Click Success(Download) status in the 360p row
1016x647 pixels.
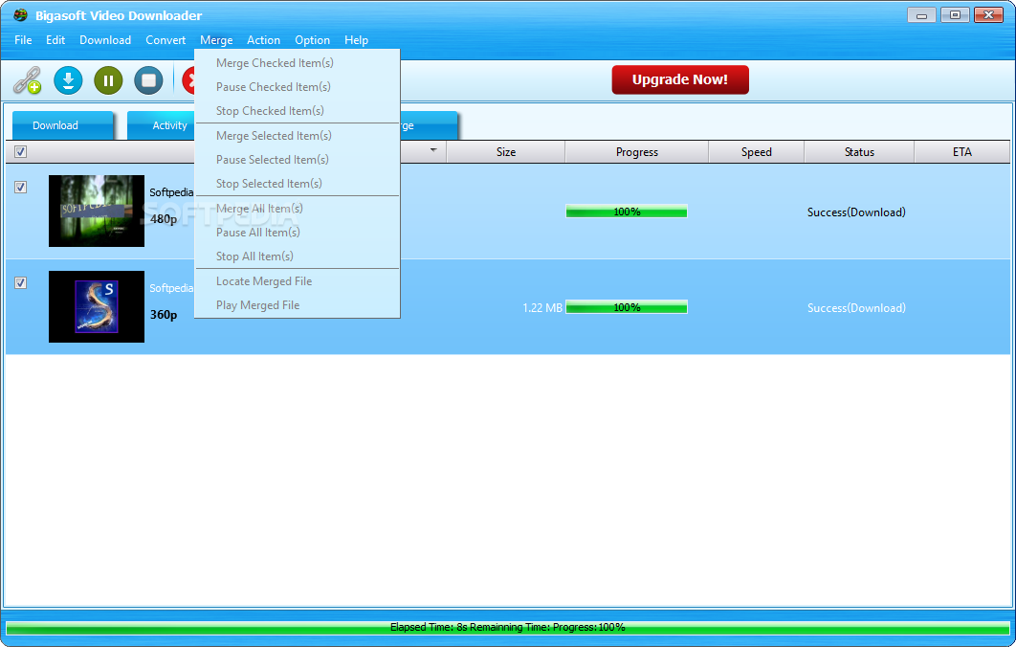pyautogui.click(x=856, y=308)
